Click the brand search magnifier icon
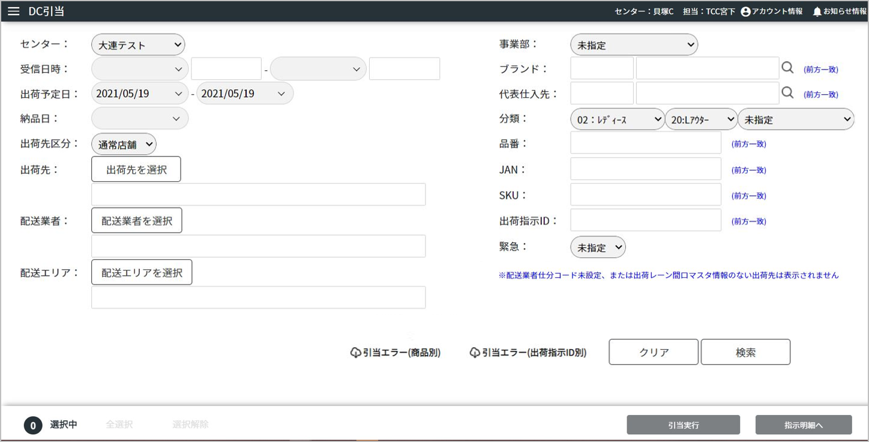Viewport: 869px width, 442px height. [x=787, y=68]
